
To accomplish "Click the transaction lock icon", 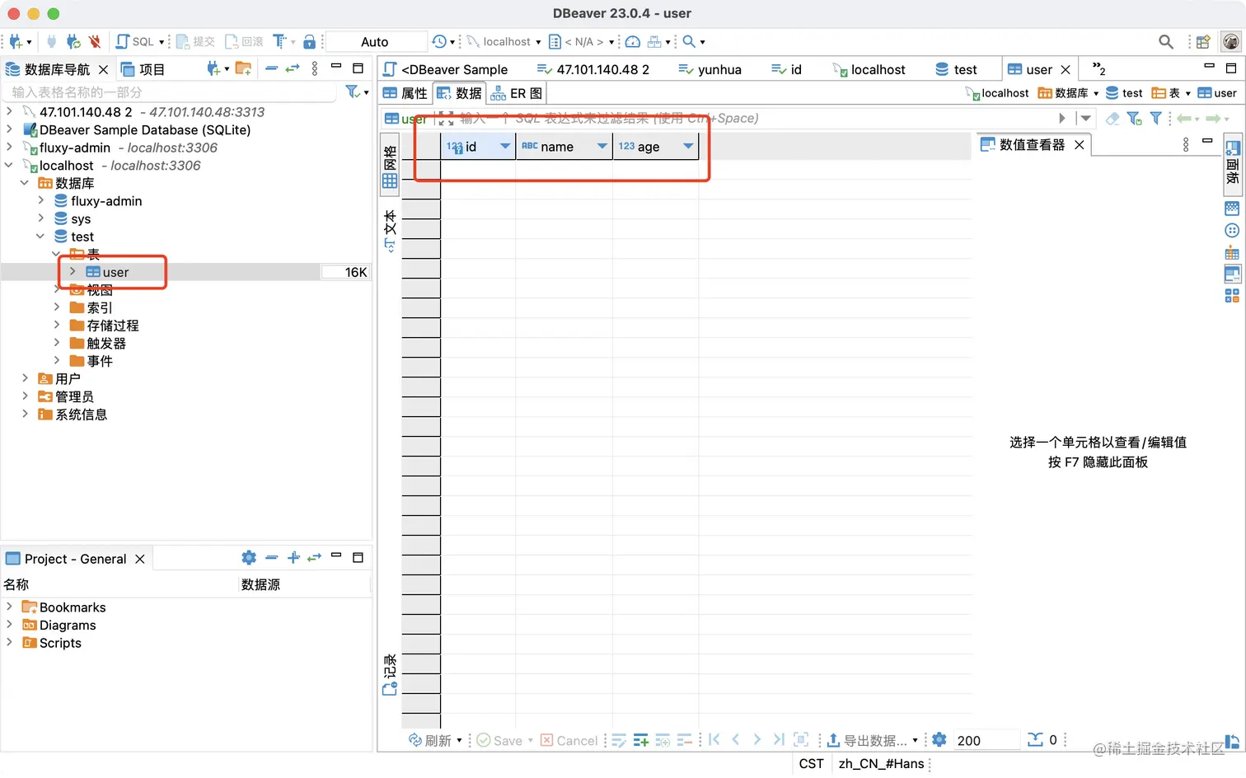I will 310,41.
